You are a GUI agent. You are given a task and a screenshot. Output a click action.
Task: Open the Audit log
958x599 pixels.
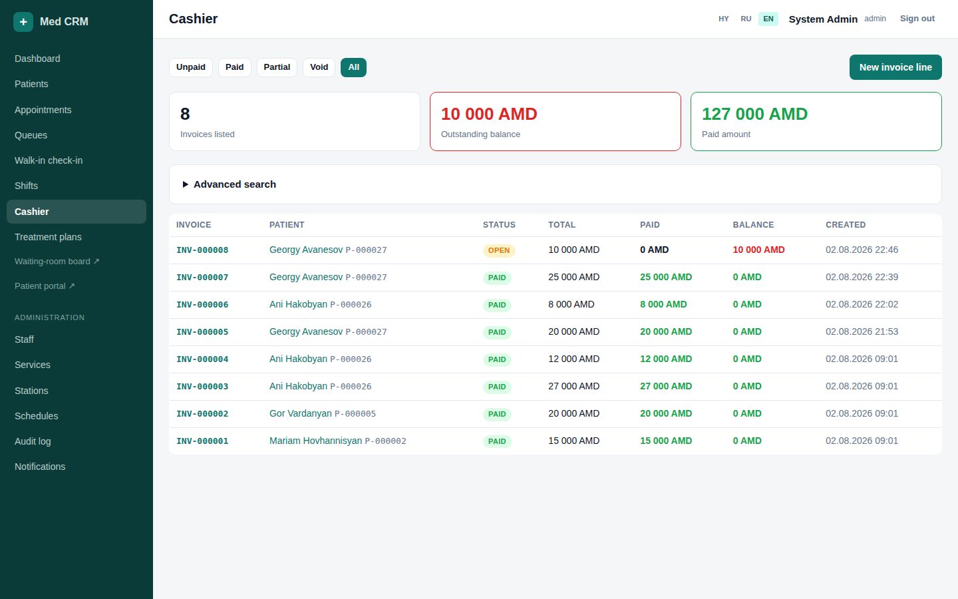pyautogui.click(x=77, y=441)
